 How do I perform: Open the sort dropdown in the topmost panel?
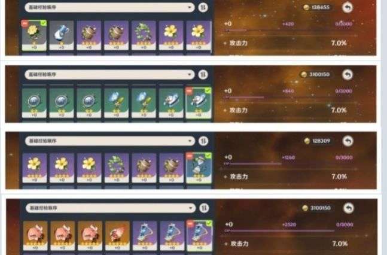109,7
